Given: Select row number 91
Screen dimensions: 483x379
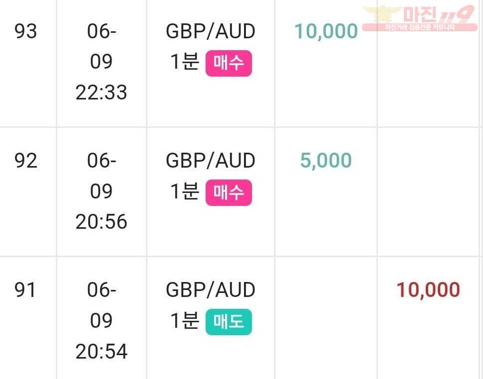Looking at the screenshot, I should [x=25, y=290].
